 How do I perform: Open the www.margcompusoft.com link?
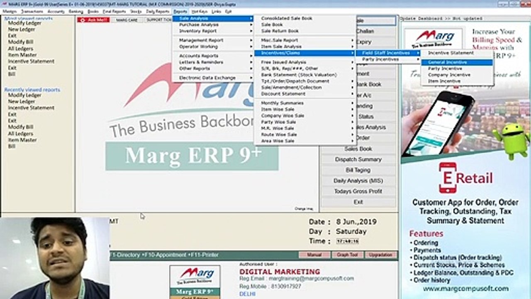(x=465, y=289)
